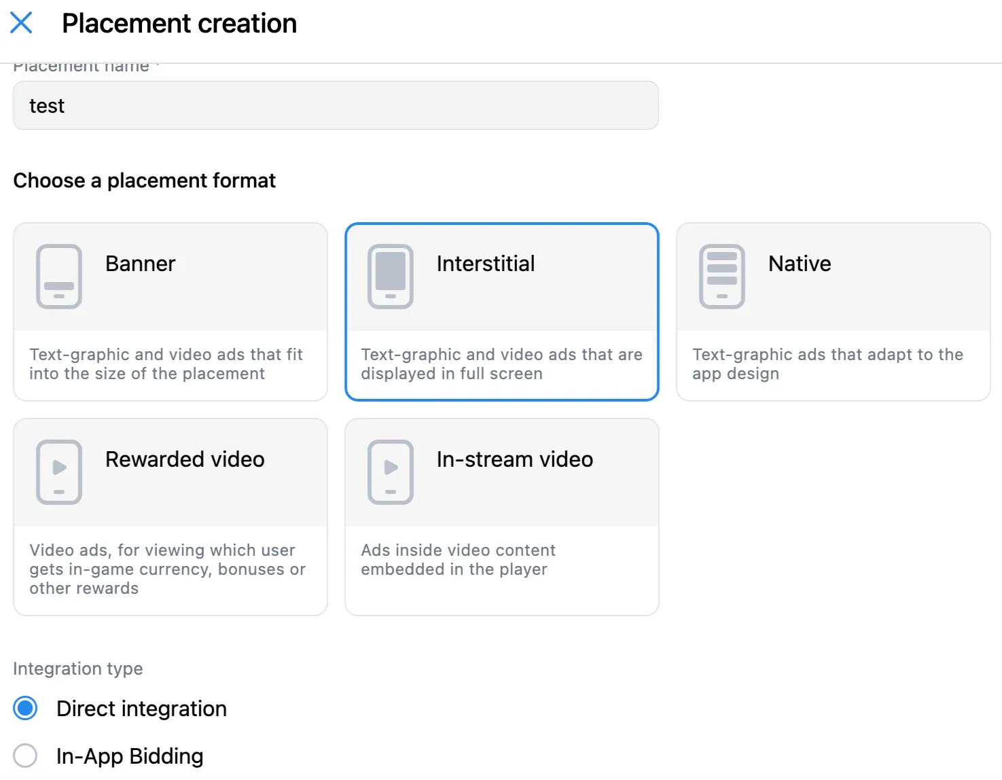Click the Placement name label
The height and width of the screenshot is (780, 1002).
(x=82, y=65)
